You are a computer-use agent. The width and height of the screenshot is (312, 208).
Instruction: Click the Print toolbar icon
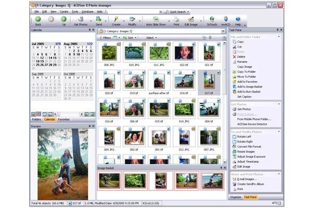click(177, 20)
